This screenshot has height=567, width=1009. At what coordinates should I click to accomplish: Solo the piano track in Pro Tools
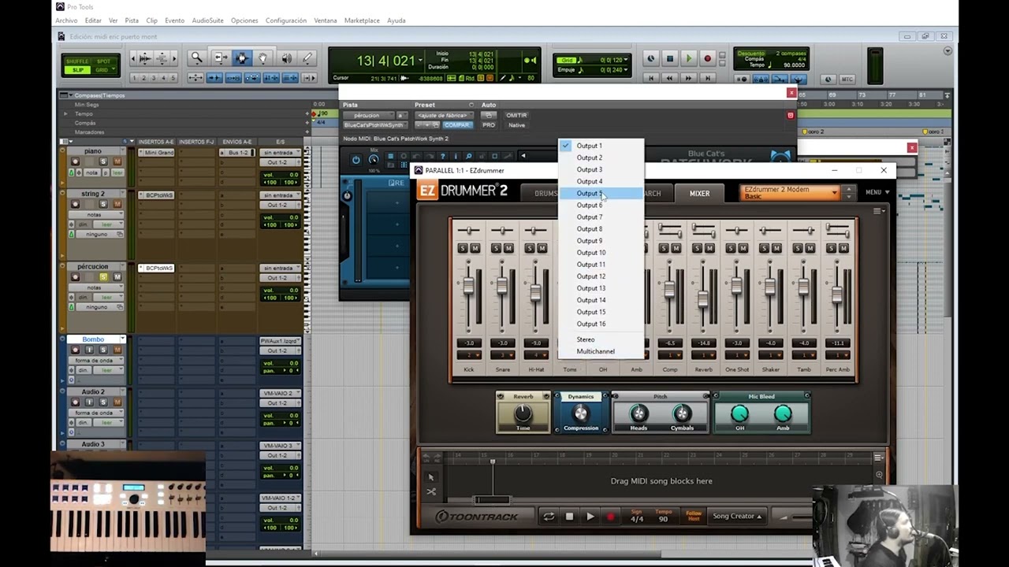103,161
